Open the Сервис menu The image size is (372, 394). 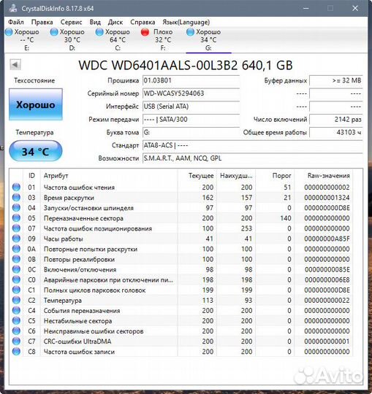tap(71, 22)
